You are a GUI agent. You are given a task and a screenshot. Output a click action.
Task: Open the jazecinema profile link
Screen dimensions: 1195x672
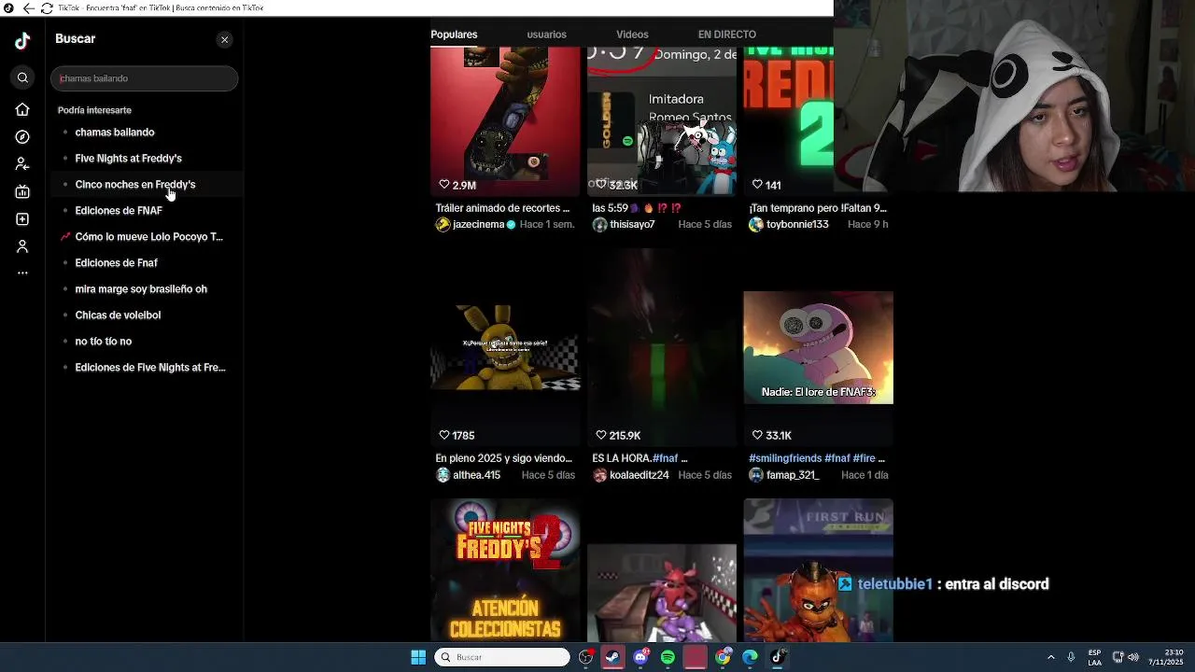pyautogui.click(x=478, y=225)
